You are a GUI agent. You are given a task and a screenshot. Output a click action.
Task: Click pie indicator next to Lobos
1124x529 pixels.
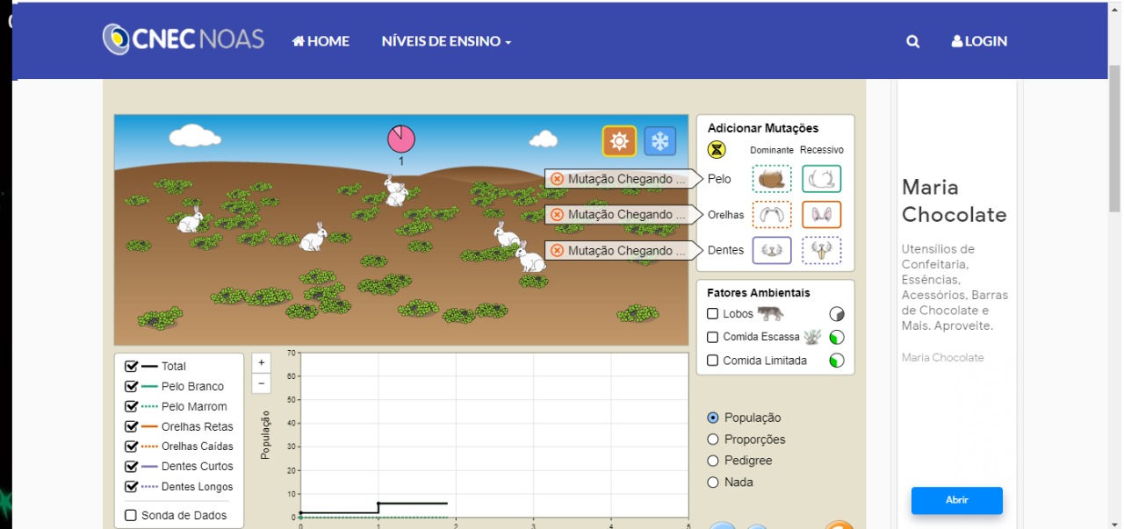coord(837,314)
